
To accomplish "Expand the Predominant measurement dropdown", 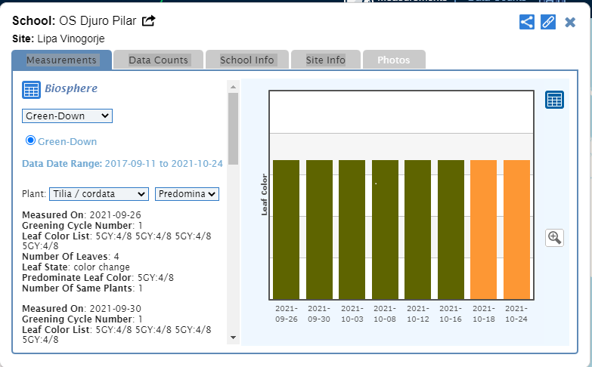I will (187, 194).
